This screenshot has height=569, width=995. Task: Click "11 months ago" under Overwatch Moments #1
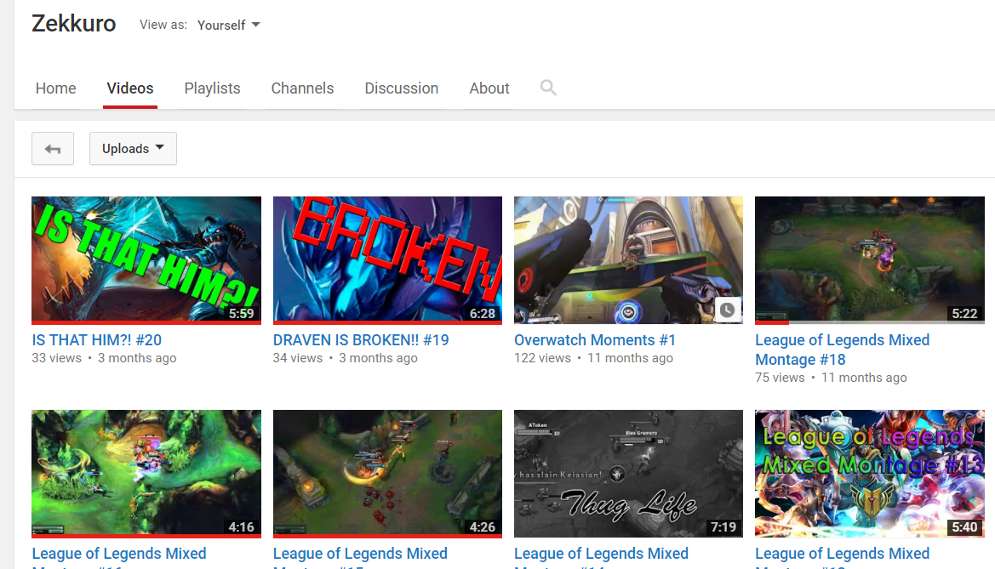coord(630,358)
